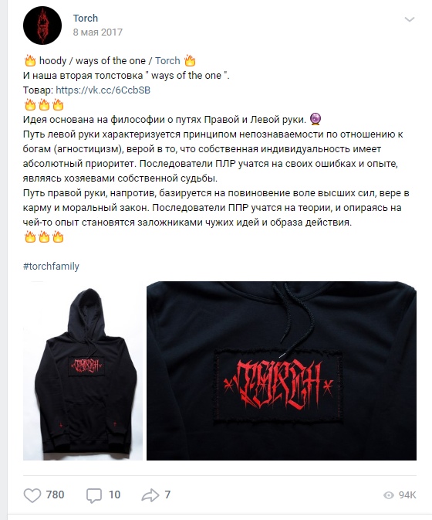The height and width of the screenshot is (520, 432).
Task: Click the 780 likes count
Action: pos(55,495)
